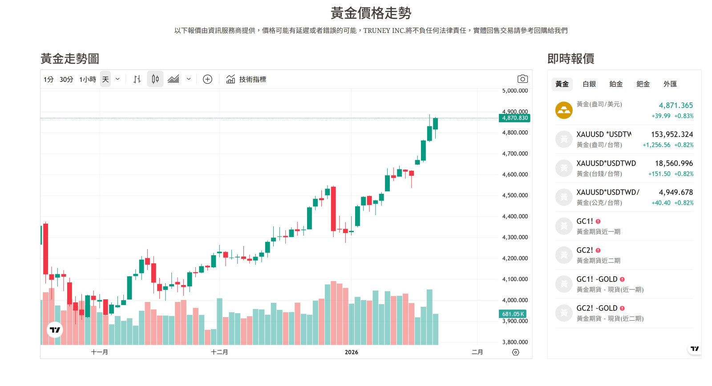
Task: Click the red warning icon beside GC2! 黃金期貨近二期
Action: pos(598,250)
